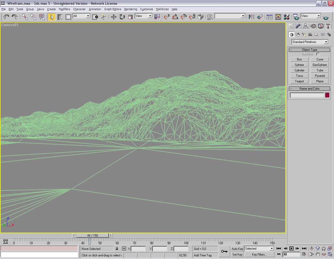The image size is (334, 259).
Task: Select the Pan viewport hand tool
Action: [x=318, y=254]
